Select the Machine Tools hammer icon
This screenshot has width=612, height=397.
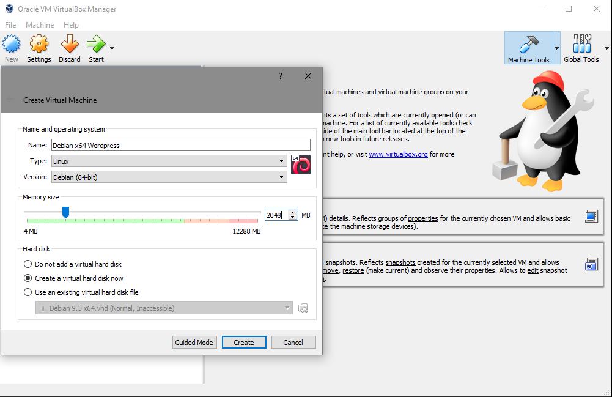coord(529,44)
